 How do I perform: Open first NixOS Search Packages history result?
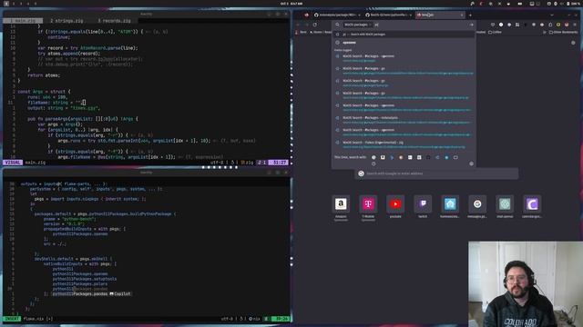point(404,58)
